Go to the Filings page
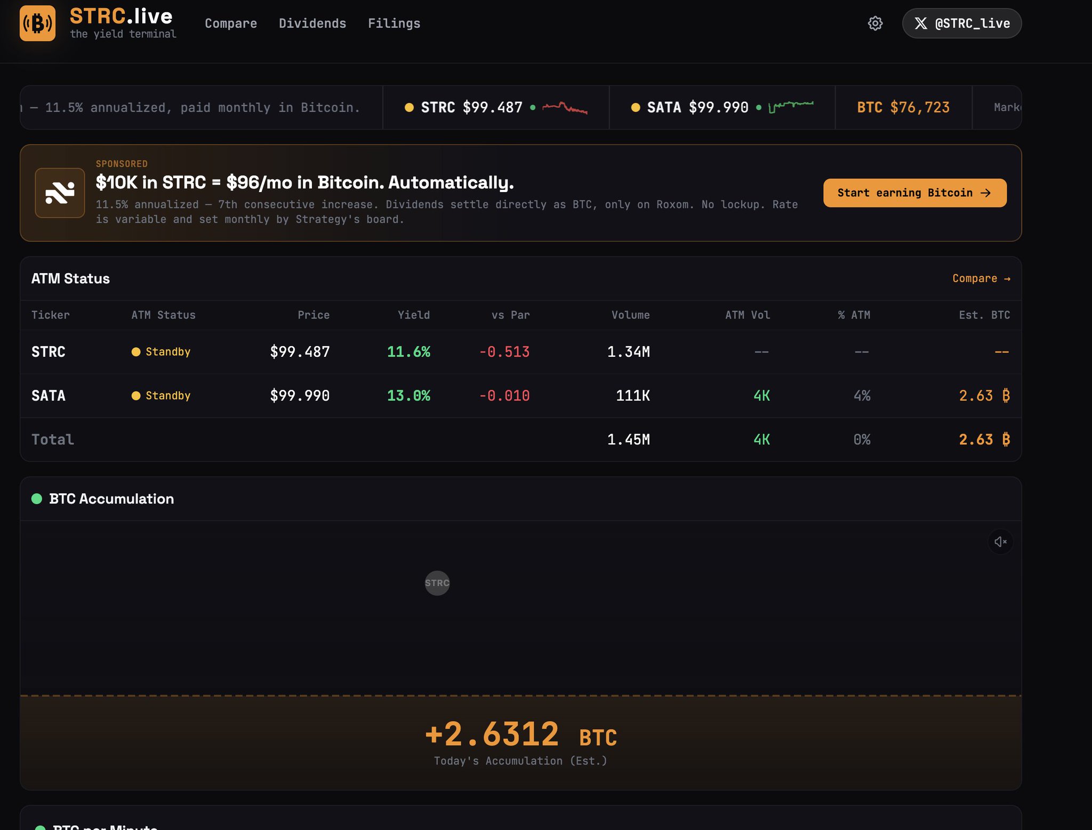 [394, 23]
